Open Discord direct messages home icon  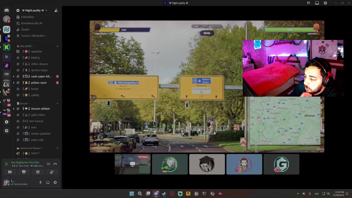(x=7, y=10)
